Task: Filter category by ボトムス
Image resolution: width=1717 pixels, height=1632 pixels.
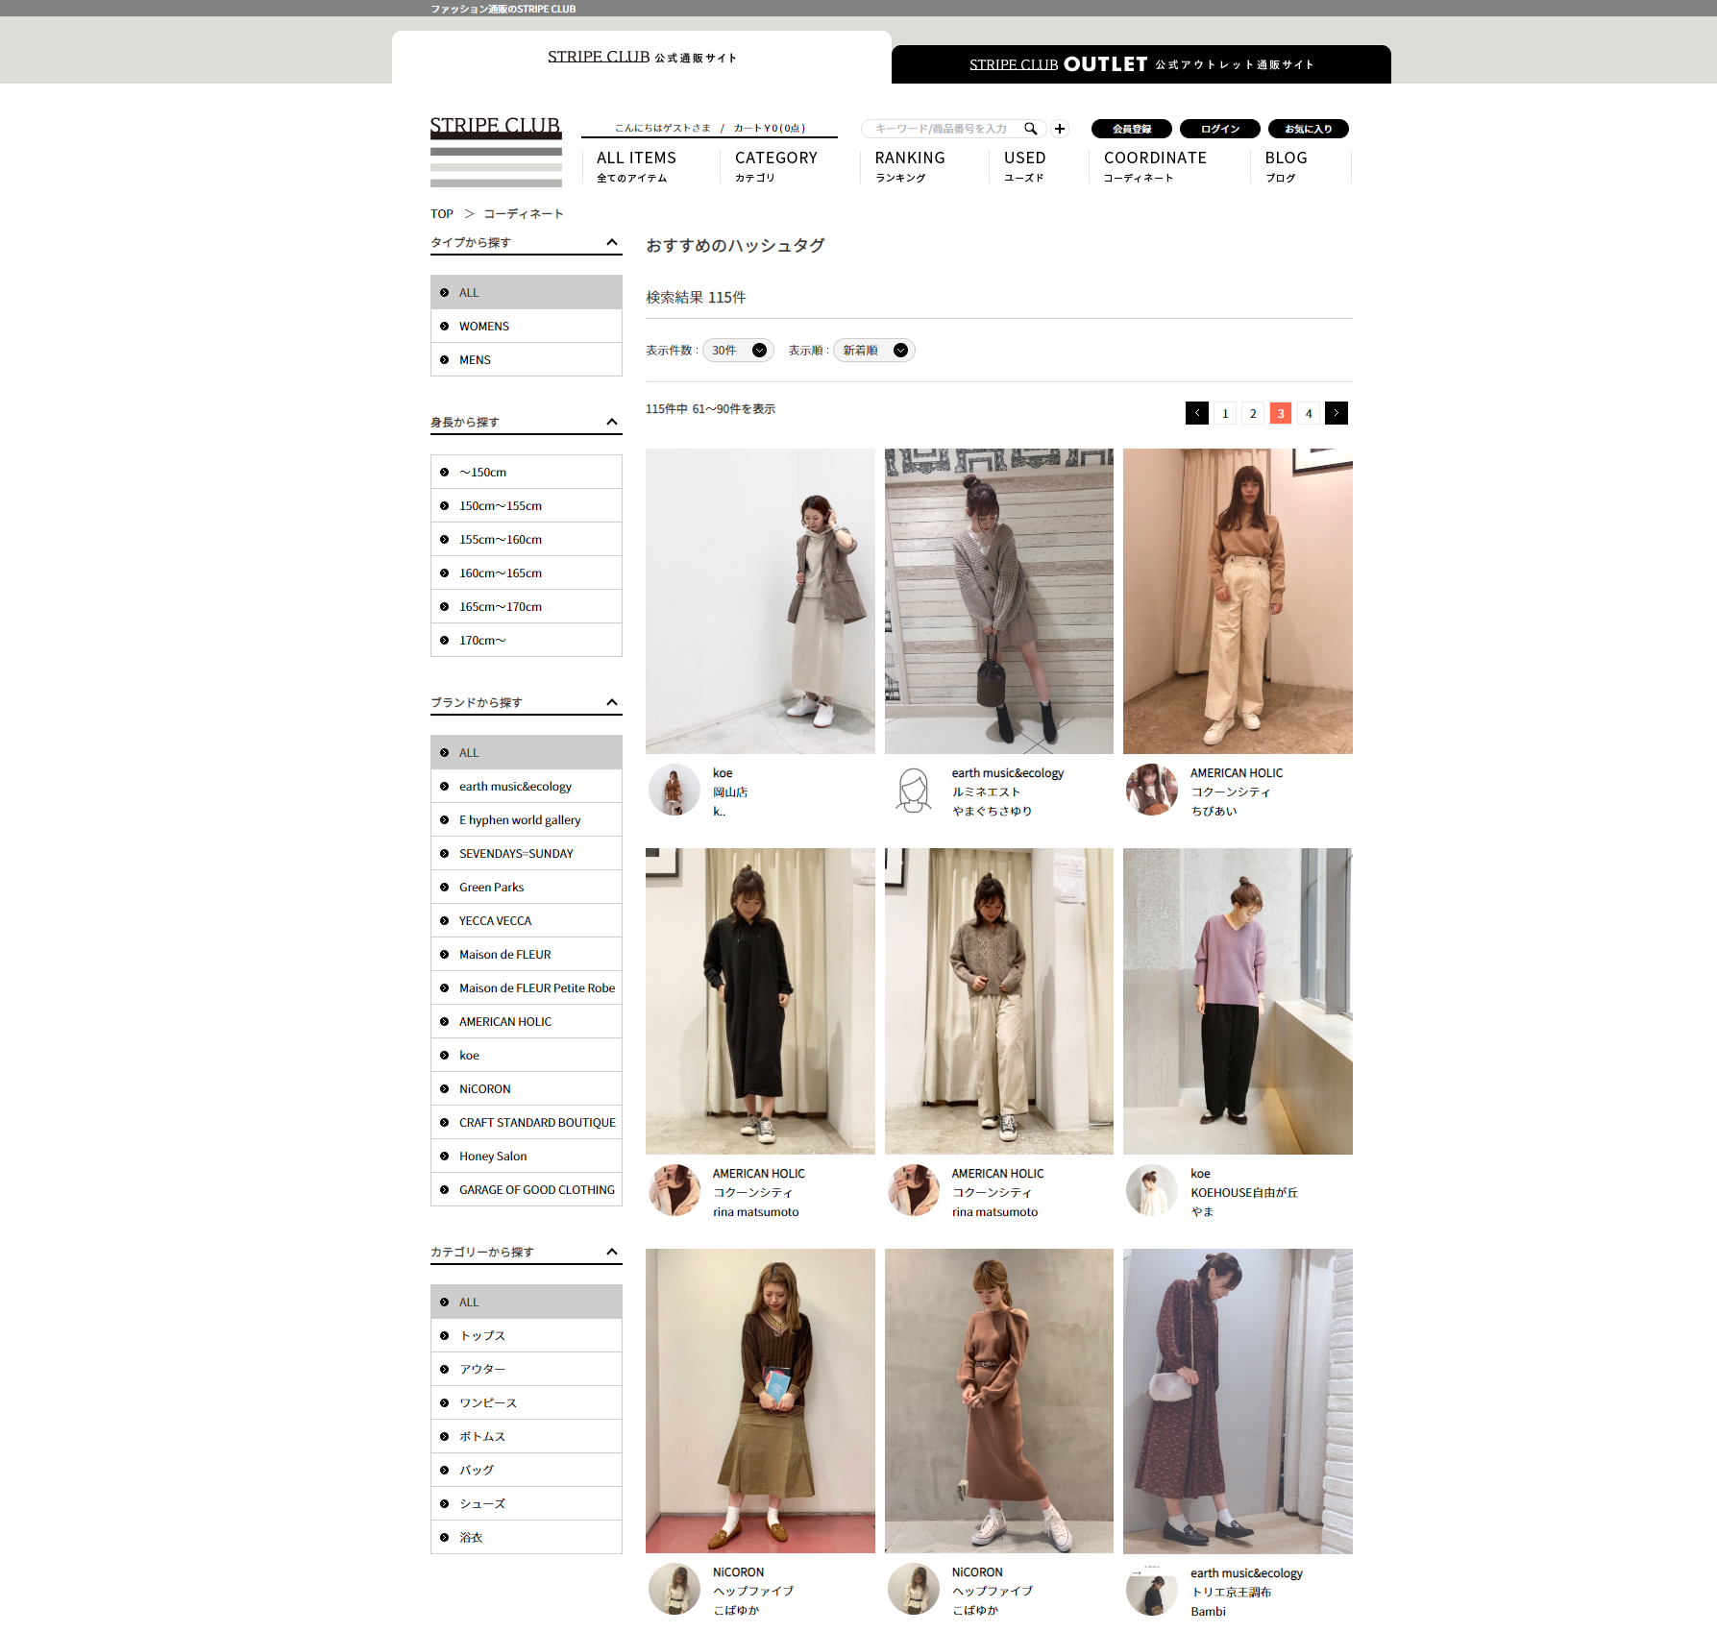Action: [527, 1436]
